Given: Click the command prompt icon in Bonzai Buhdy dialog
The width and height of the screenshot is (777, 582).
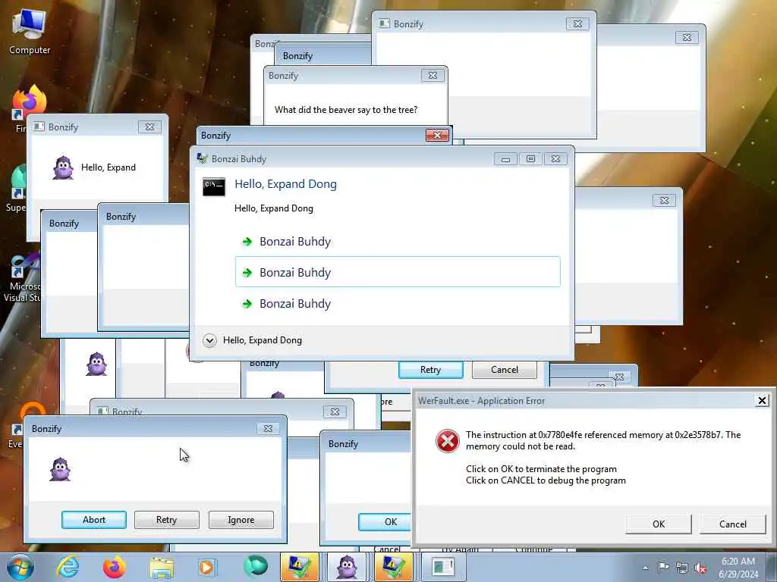Looking at the screenshot, I should [x=214, y=186].
